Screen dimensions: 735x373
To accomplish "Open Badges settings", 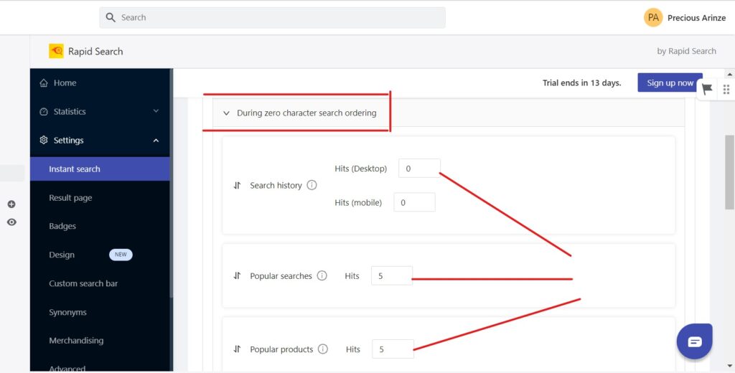I will pos(62,226).
